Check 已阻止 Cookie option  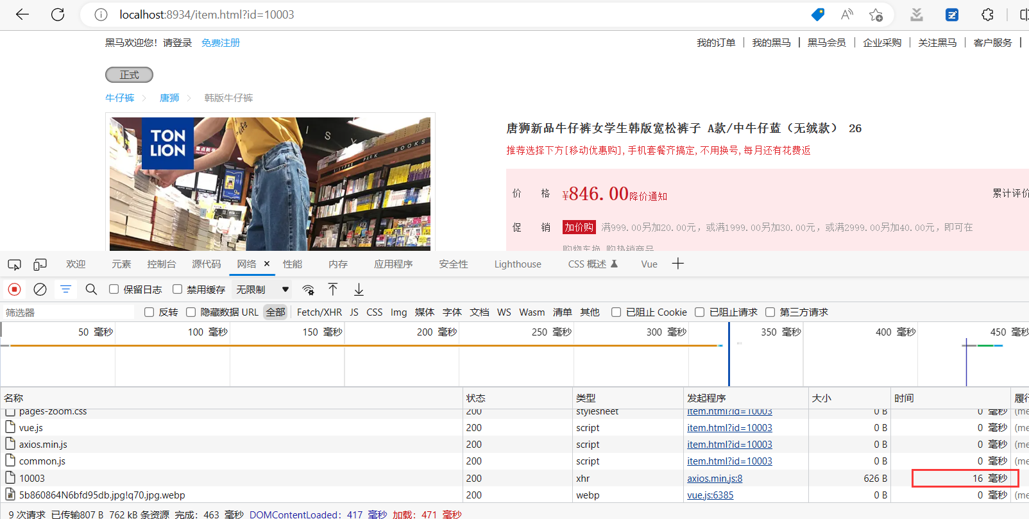[616, 312]
